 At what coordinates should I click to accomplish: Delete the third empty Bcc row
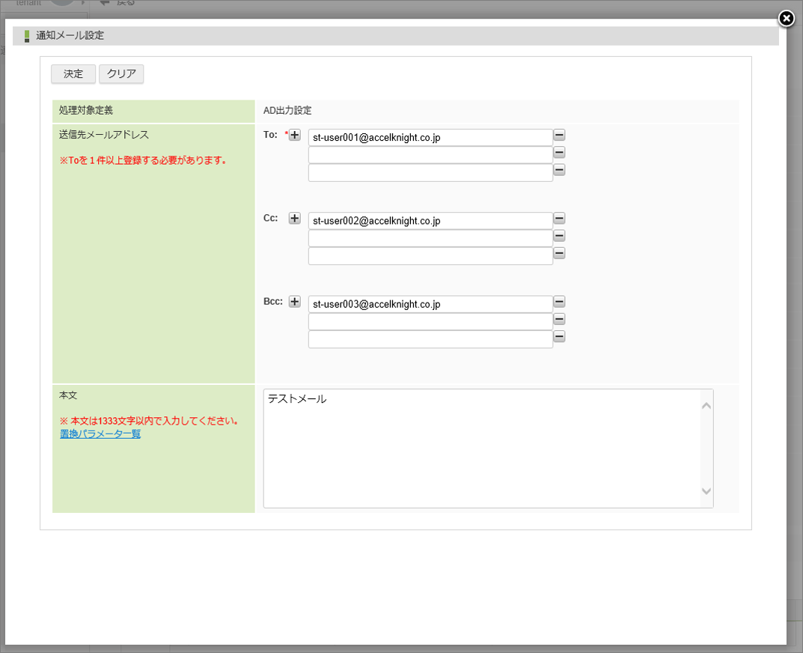point(559,336)
